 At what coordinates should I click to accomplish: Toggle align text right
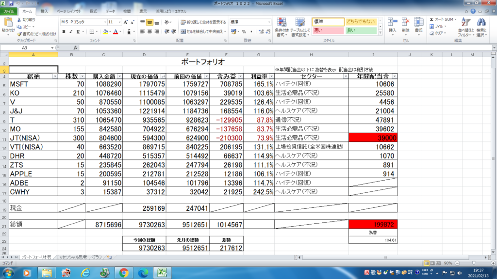point(157,31)
